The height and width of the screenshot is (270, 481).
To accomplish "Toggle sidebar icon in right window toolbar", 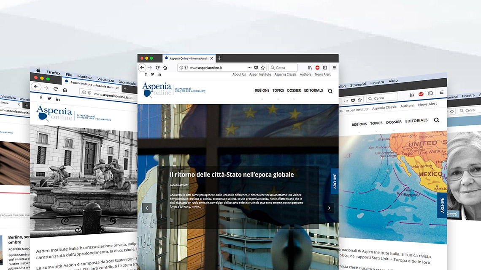I will (x=430, y=93).
